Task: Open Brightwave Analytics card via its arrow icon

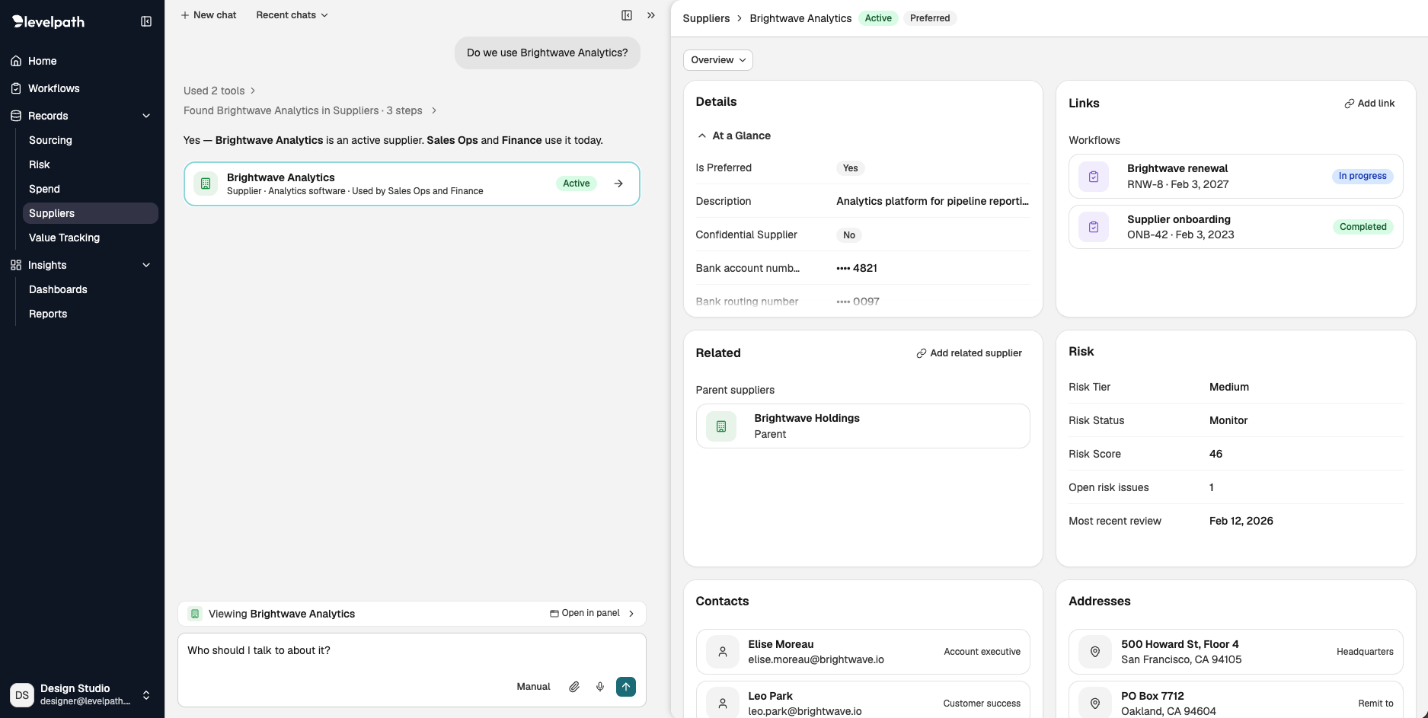Action: pyautogui.click(x=618, y=183)
